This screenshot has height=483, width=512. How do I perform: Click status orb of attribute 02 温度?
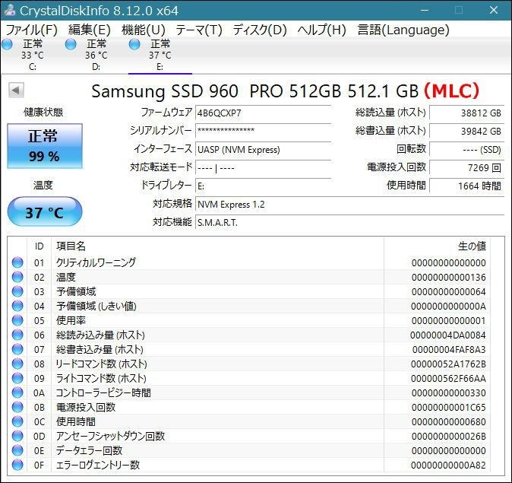(x=17, y=277)
